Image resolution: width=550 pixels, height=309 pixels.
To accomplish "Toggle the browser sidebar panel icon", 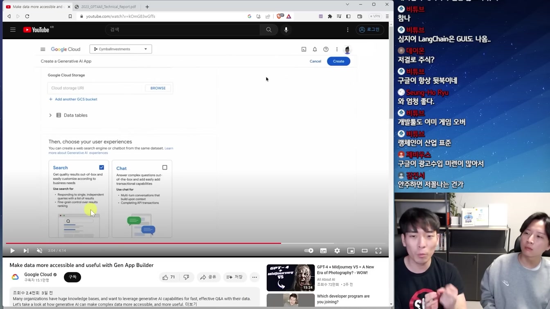I will click(x=348, y=16).
